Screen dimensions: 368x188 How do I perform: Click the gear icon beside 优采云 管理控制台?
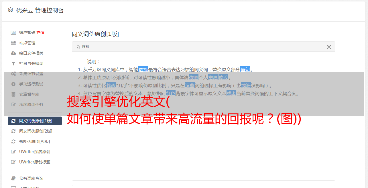[x=11, y=10]
